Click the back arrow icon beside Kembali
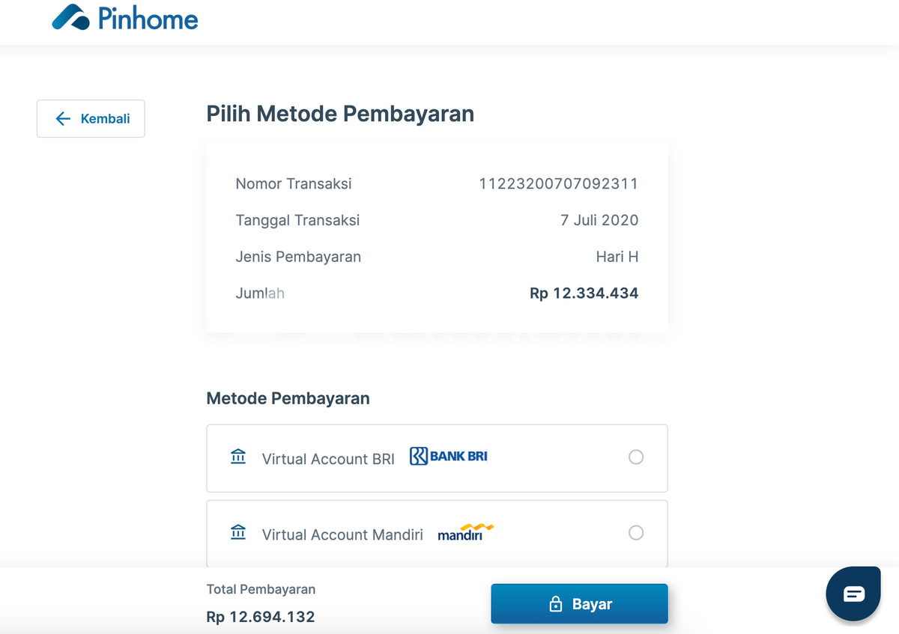Image resolution: width=899 pixels, height=634 pixels. click(63, 118)
